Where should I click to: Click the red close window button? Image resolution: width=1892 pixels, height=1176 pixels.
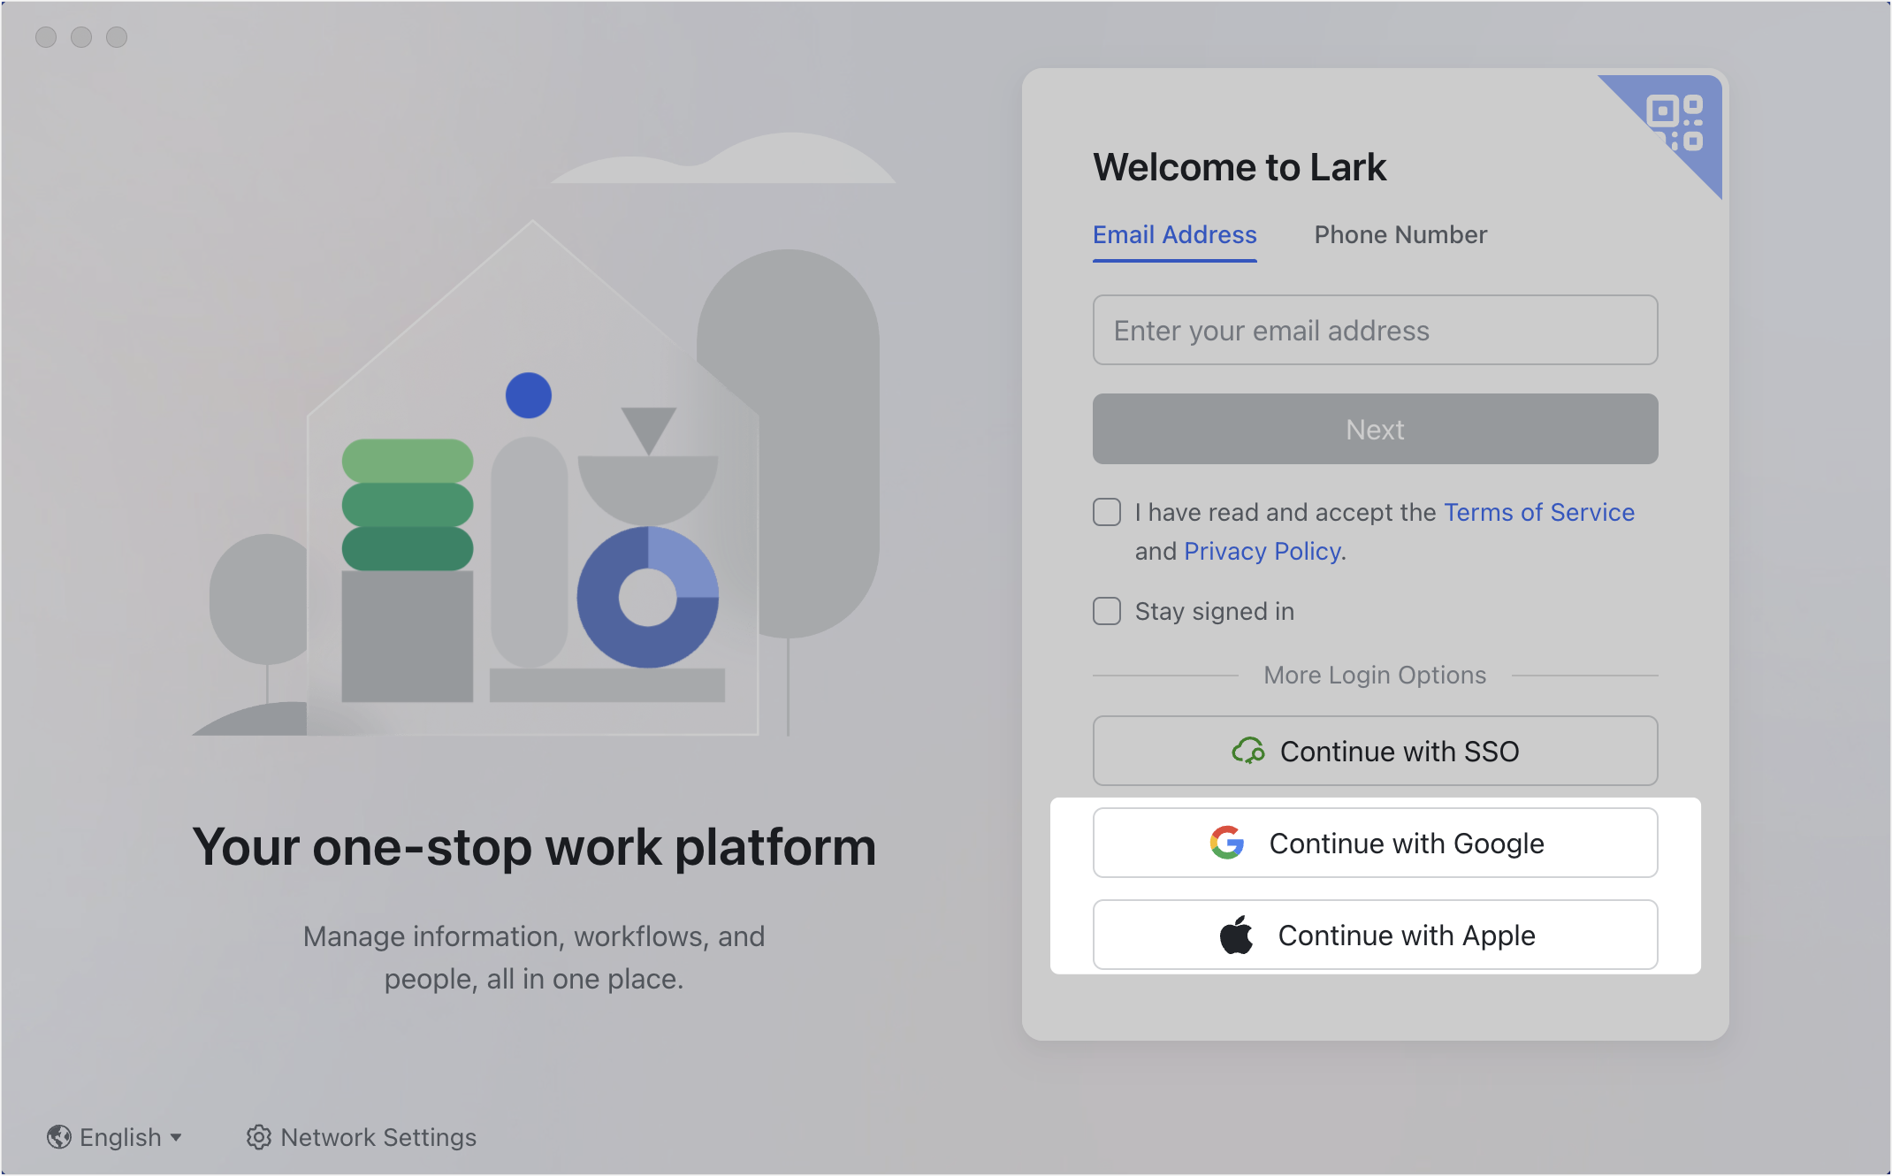(46, 37)
